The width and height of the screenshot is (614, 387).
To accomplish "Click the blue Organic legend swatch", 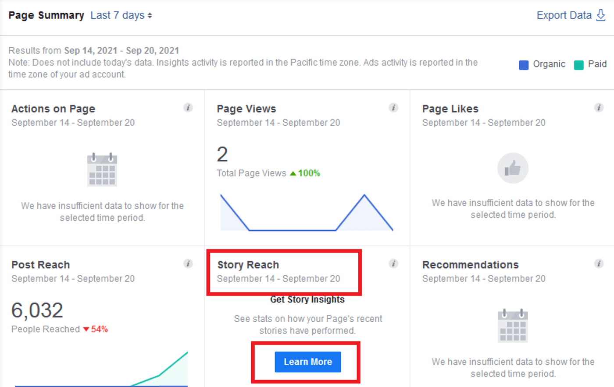I will pos(524,65).
